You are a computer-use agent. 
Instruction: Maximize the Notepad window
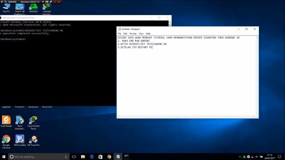pyautogui.click(x=246, y=29)
